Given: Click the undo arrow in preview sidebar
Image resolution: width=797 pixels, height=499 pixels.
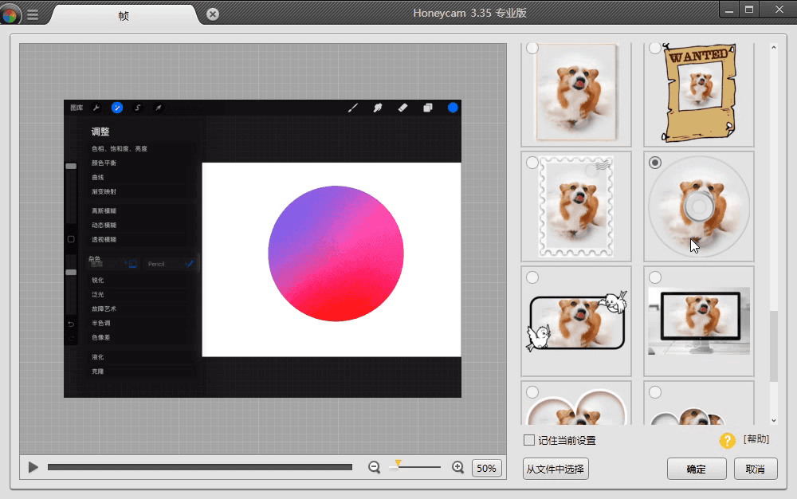Looking at the screenshot, I should tap(71, 324).
